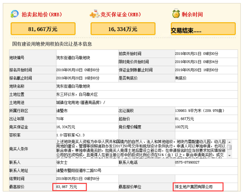The width and height of the screenshot is (242, 193).
Task: Click the 交易结束 status box
Action: (x=203, y=29)
